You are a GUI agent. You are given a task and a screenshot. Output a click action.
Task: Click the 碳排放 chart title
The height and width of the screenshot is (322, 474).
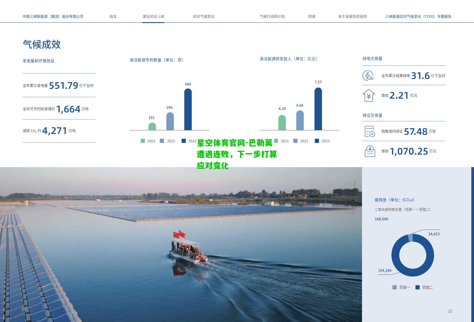(x=395, y=200)
